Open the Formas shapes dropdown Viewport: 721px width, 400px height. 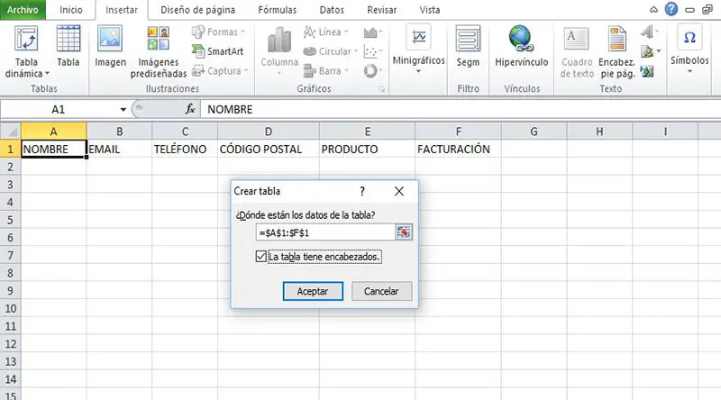pyautogui.click(x=216, y=32)
